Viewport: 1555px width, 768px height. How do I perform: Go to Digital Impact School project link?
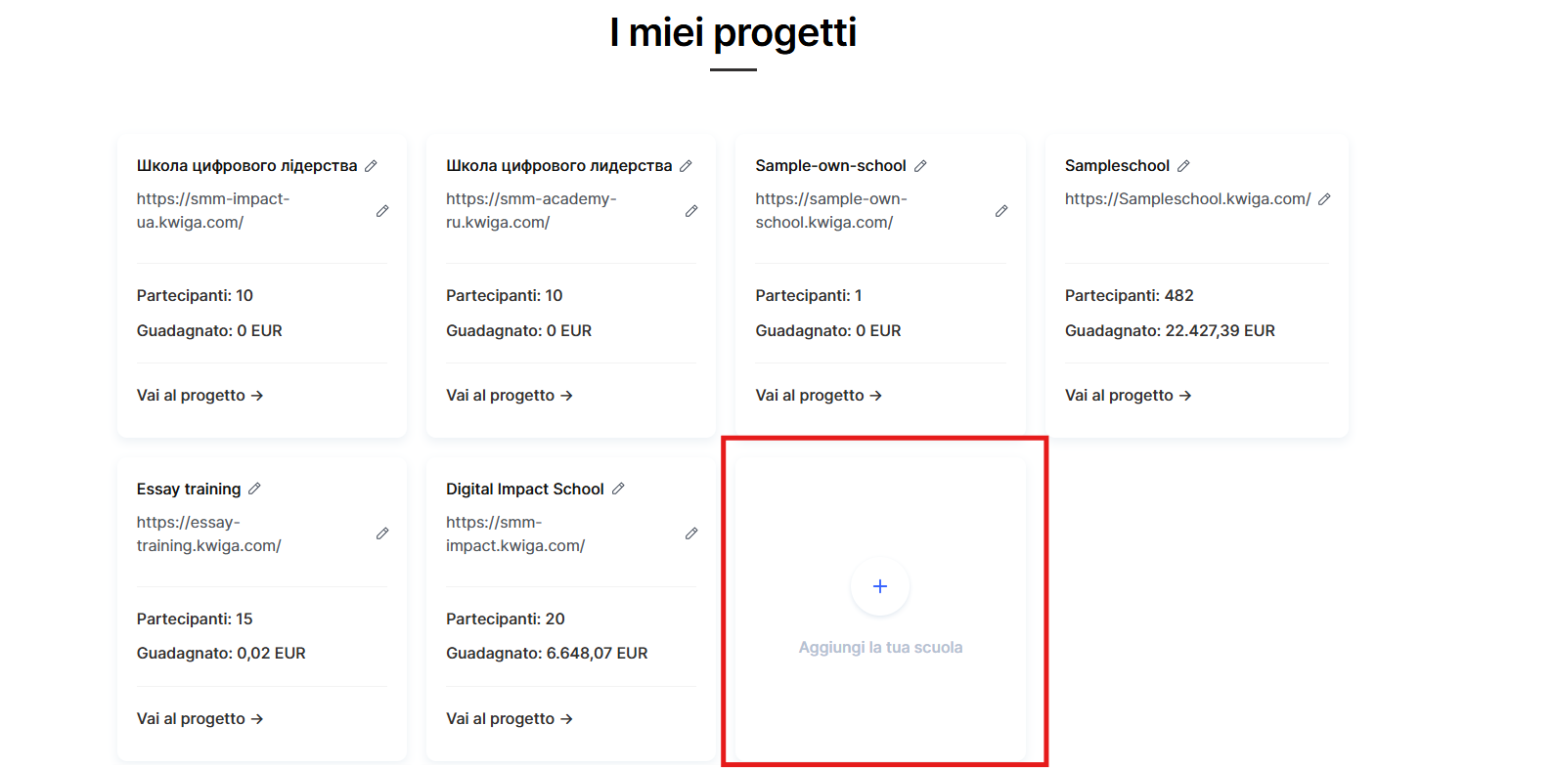[509, 719]
